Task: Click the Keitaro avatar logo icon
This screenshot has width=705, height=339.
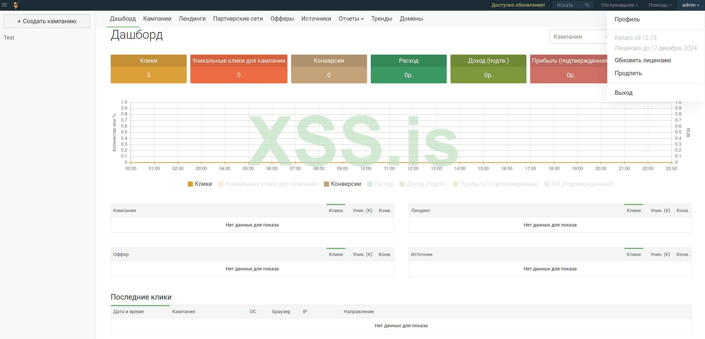Action: coord(15,5)
